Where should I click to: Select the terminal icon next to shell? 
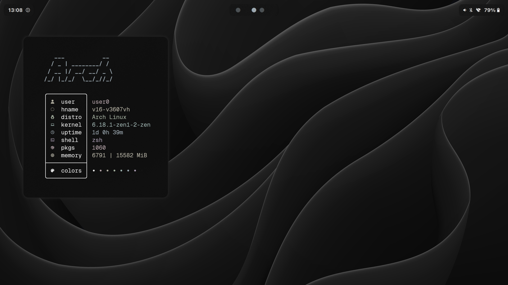coord(52,140)
